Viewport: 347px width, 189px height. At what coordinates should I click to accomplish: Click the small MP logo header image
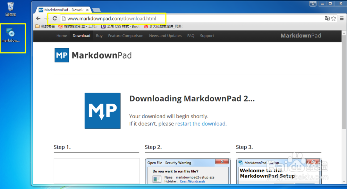(62, 55)
